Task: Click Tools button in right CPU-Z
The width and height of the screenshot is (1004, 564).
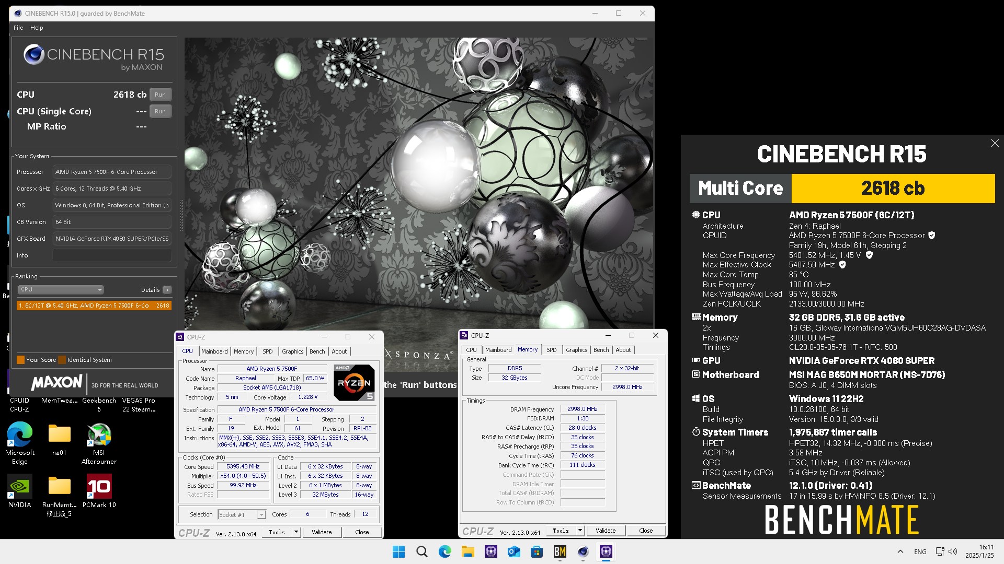Action: pos(561,531)
